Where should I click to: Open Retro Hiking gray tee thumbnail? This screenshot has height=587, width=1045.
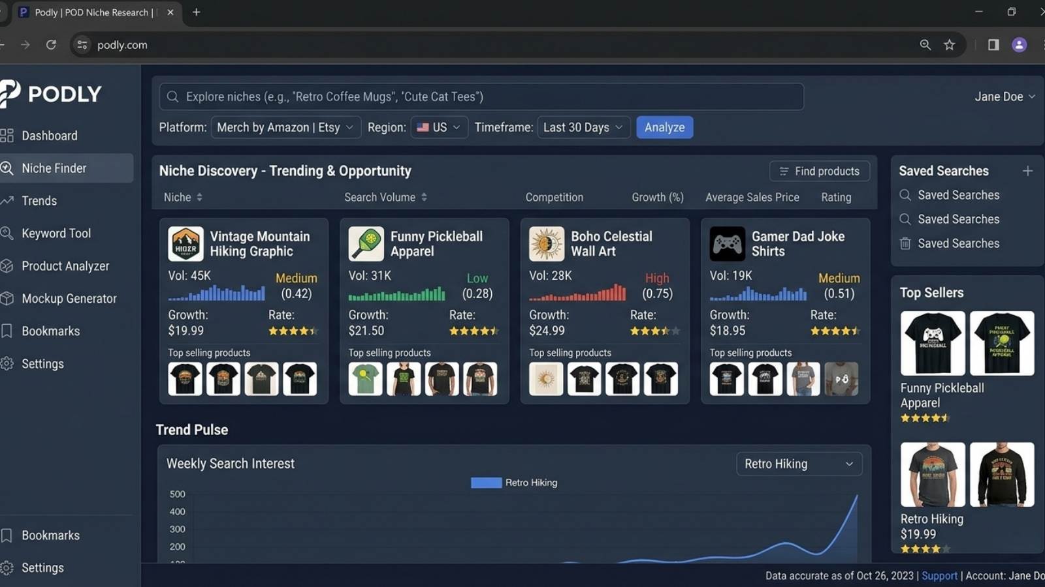coord(933,474)
